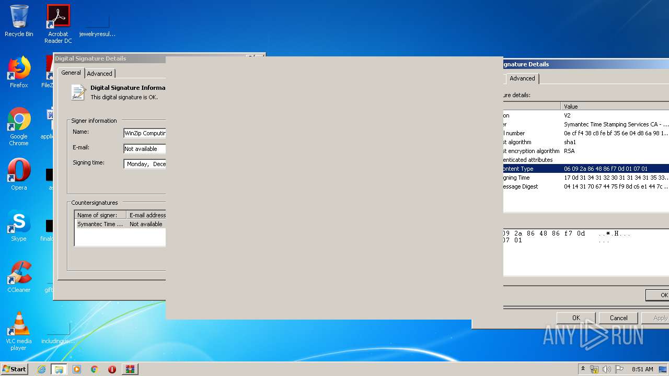Activate the colorful books-icon taskbar button
The image size is (669, 376).
point(130,369)
